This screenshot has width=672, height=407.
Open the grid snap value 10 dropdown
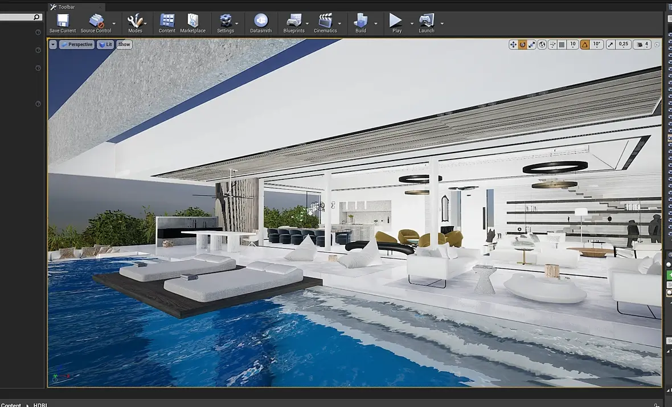pyautogui.click(x=573, y=44)
